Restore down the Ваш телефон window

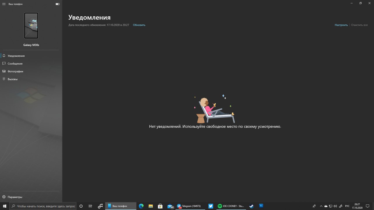[361, 3]
